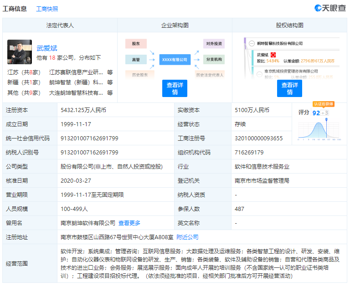Click the 认证后获得 badge above the score
Viewport: 350px width, 297px height.
point(324,104)
